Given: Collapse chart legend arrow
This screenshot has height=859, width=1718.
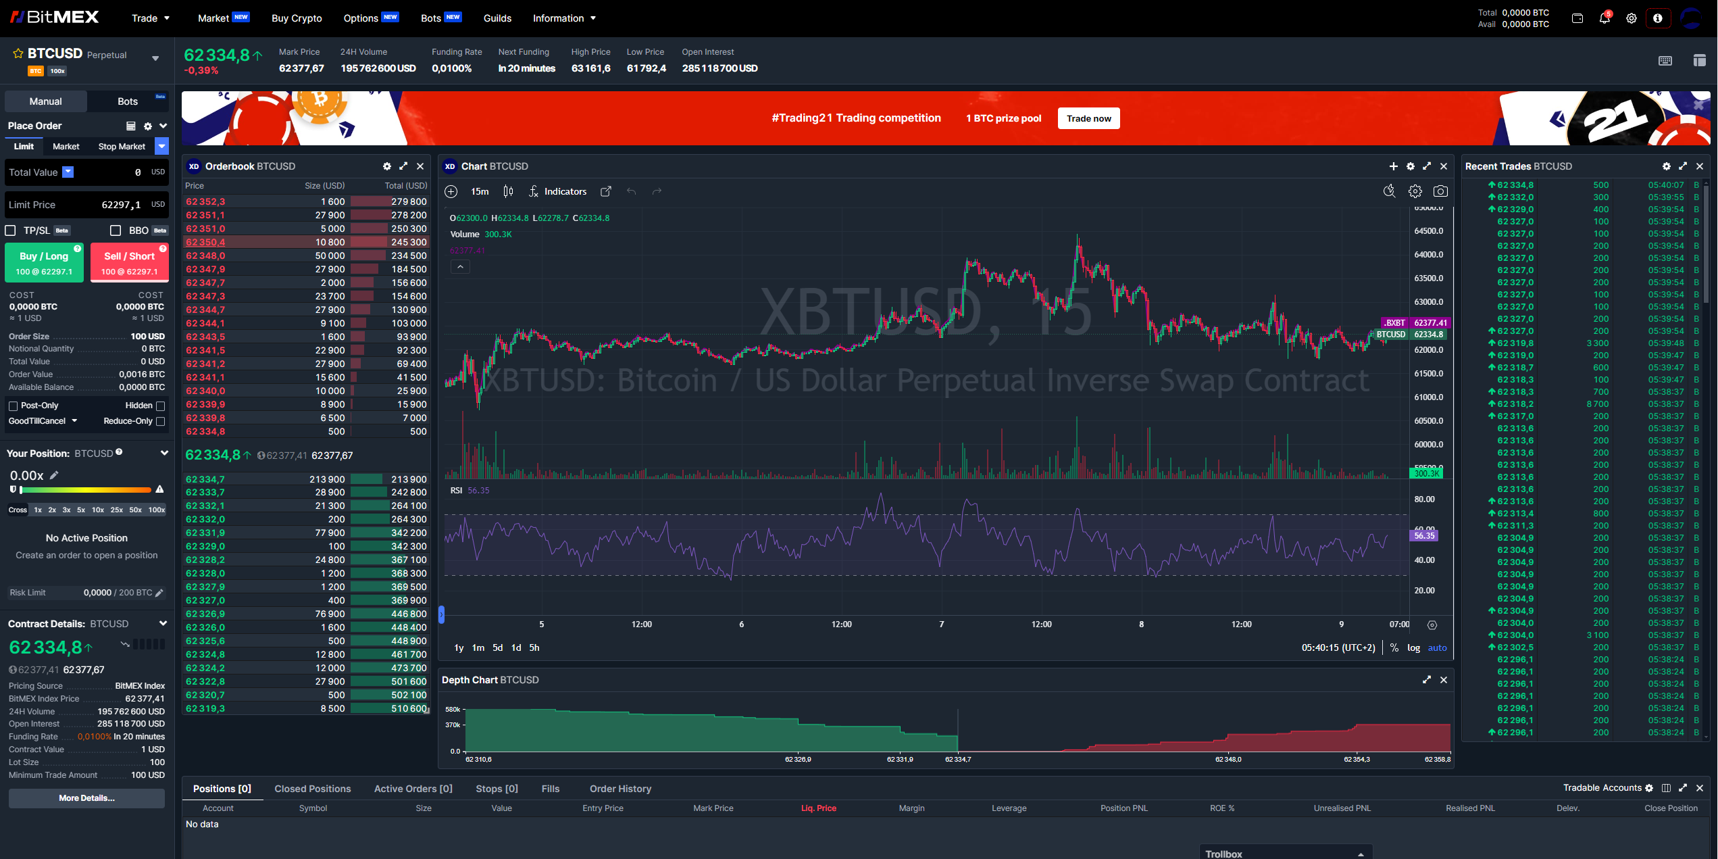Looking at the screenshot, I should (x=460, y=267).
